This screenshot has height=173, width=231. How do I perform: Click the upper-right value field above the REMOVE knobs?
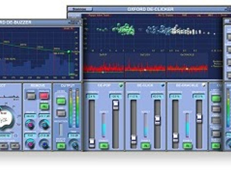point(44,116)
